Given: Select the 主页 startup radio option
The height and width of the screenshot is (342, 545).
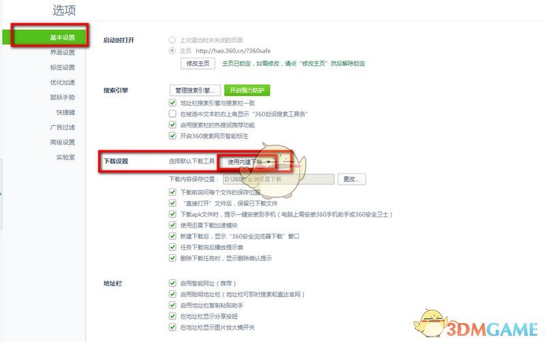Looking at the screenshot, I should point(172,50).
